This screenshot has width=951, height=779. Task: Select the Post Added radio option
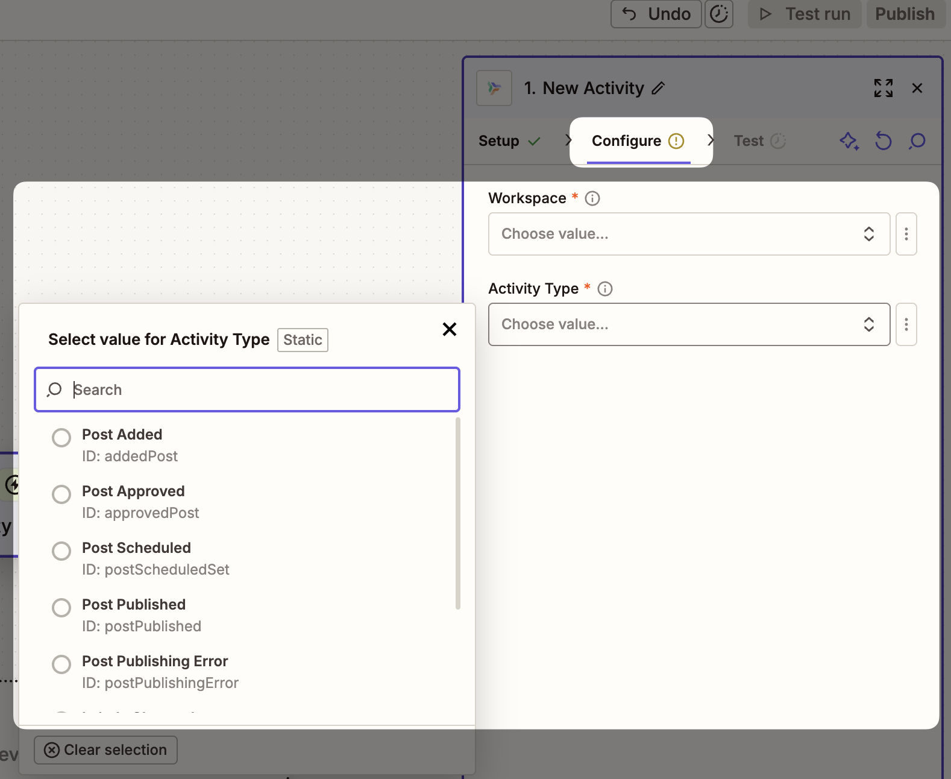coord(61,438)
